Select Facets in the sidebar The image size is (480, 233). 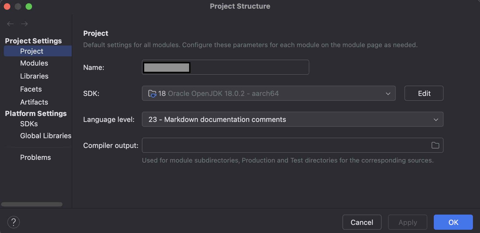pos(31,89)
